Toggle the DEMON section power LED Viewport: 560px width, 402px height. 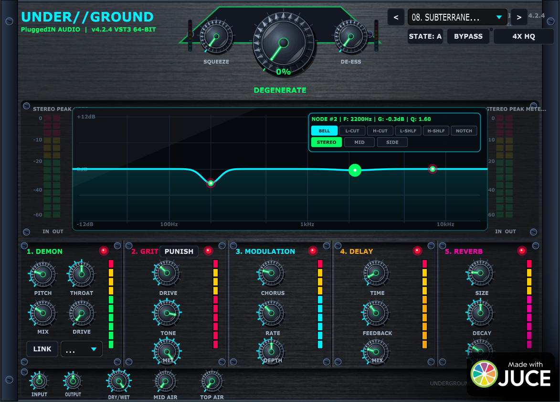104,251
